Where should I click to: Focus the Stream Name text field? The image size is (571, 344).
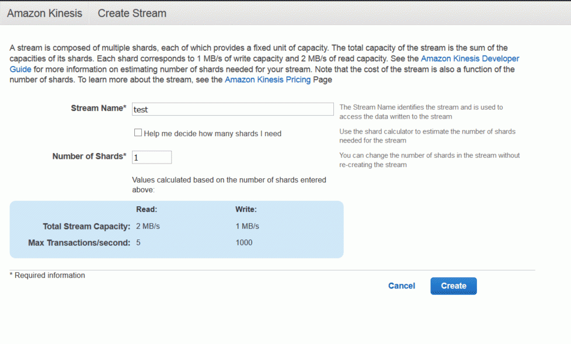click(x=233, y=109)
